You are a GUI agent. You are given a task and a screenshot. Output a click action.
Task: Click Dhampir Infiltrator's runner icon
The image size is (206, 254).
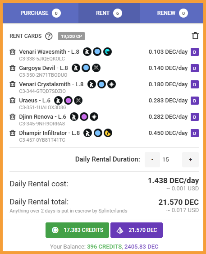[x=87, y=133]
